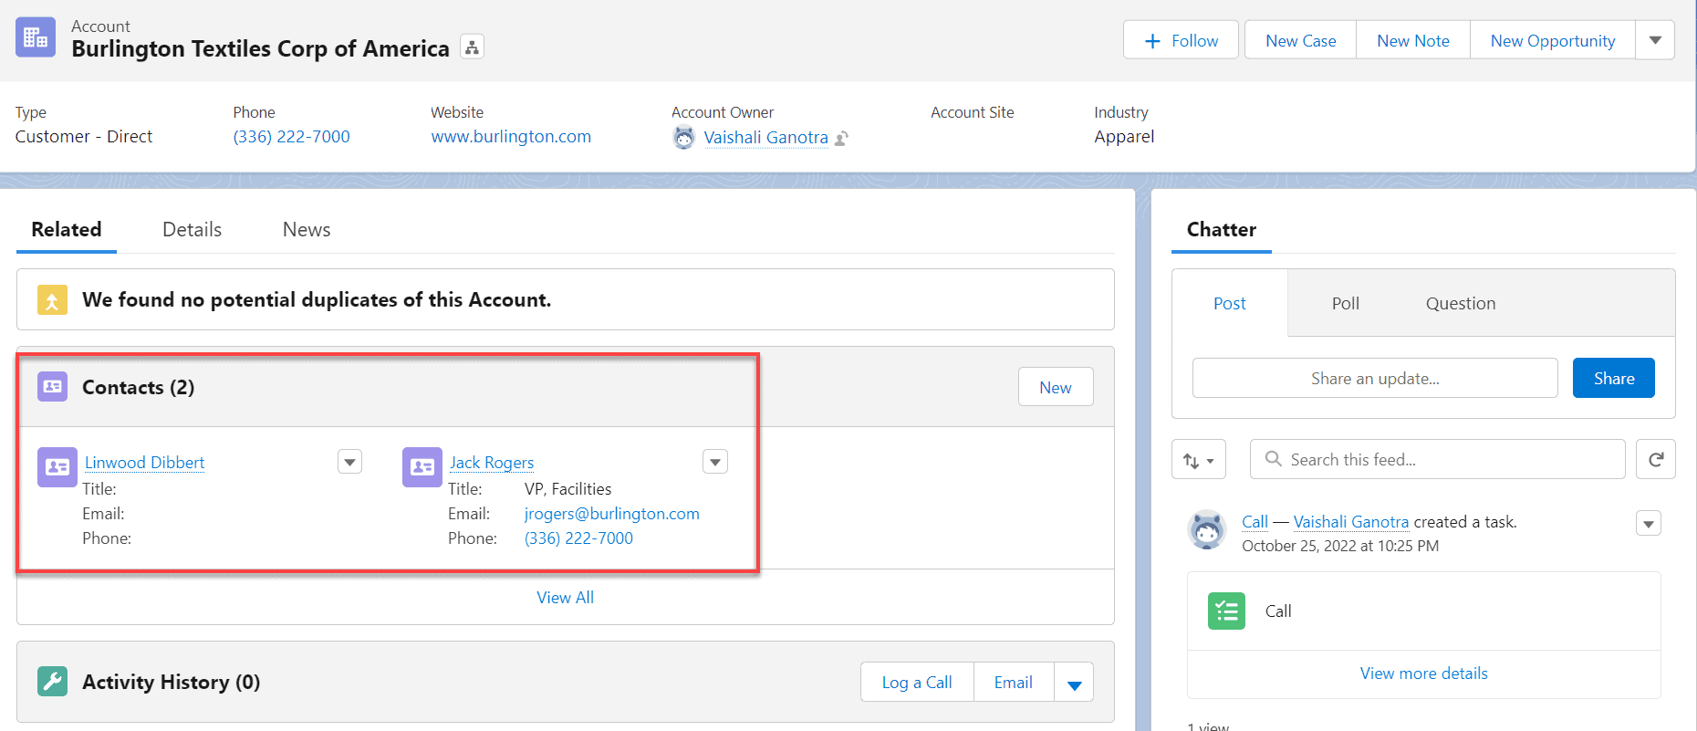
Task: Click the Account building icon in header
Action: [x=36, y=37]
